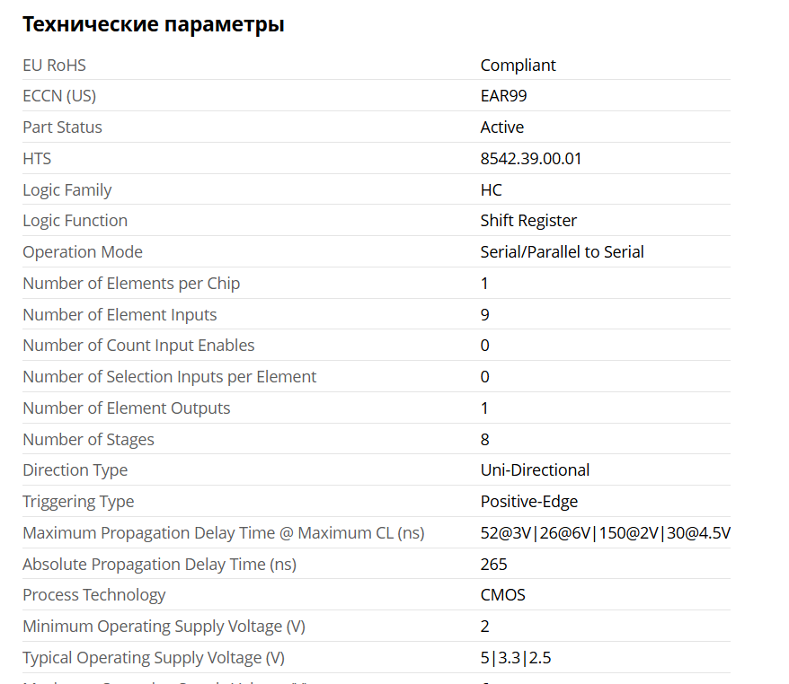Click the propagation delay value "52@3V|26@6V|150@2V|30@4.5V"
Viewport: 789px width, 684px height.
[605, 533]
